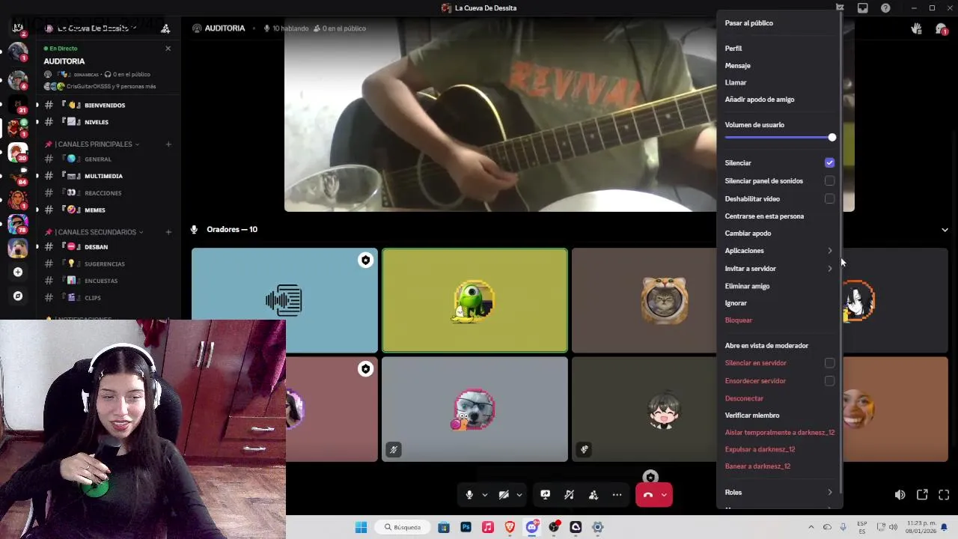Viewport: 958px width, 539px height.
Task: Open the server icon with badge 31
Action: pos(18,103)
